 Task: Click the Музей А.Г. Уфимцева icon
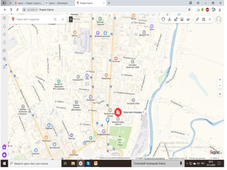click(x=59, y=82)
